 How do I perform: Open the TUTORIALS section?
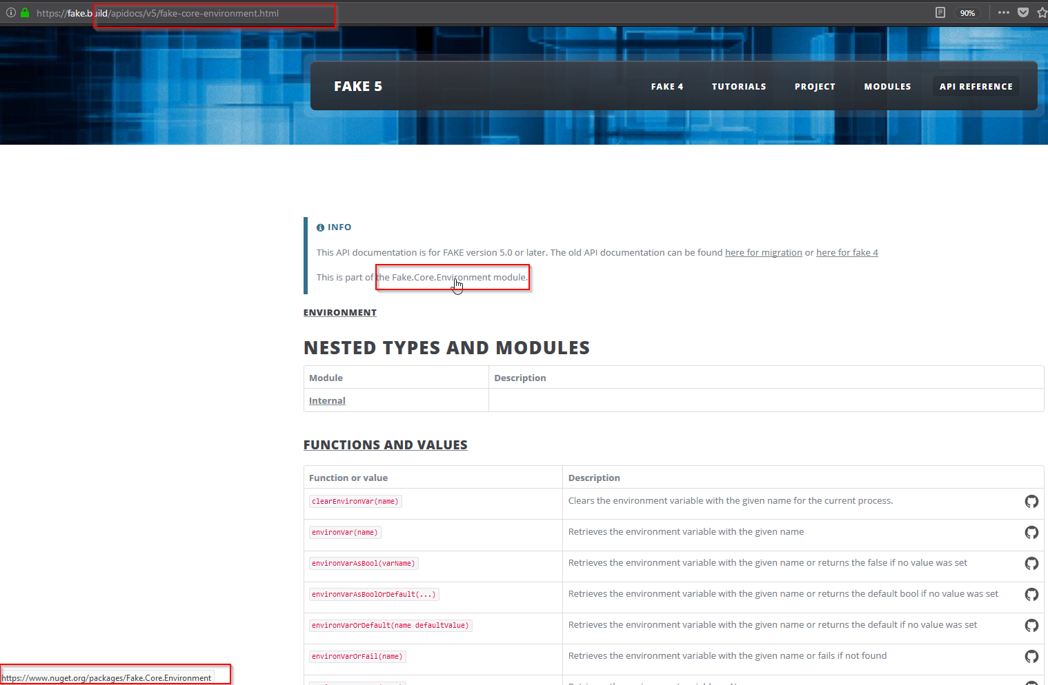739,86
